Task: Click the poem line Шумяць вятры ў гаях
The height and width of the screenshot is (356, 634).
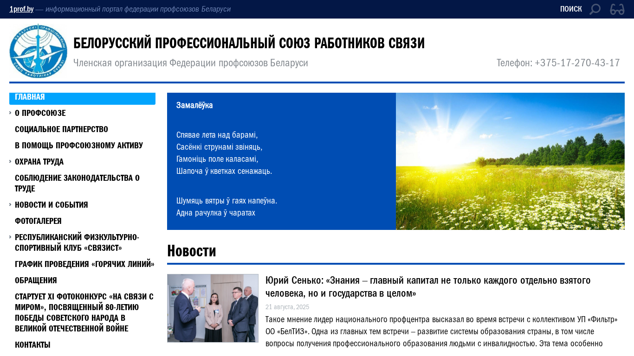Action: click(226, 201)
